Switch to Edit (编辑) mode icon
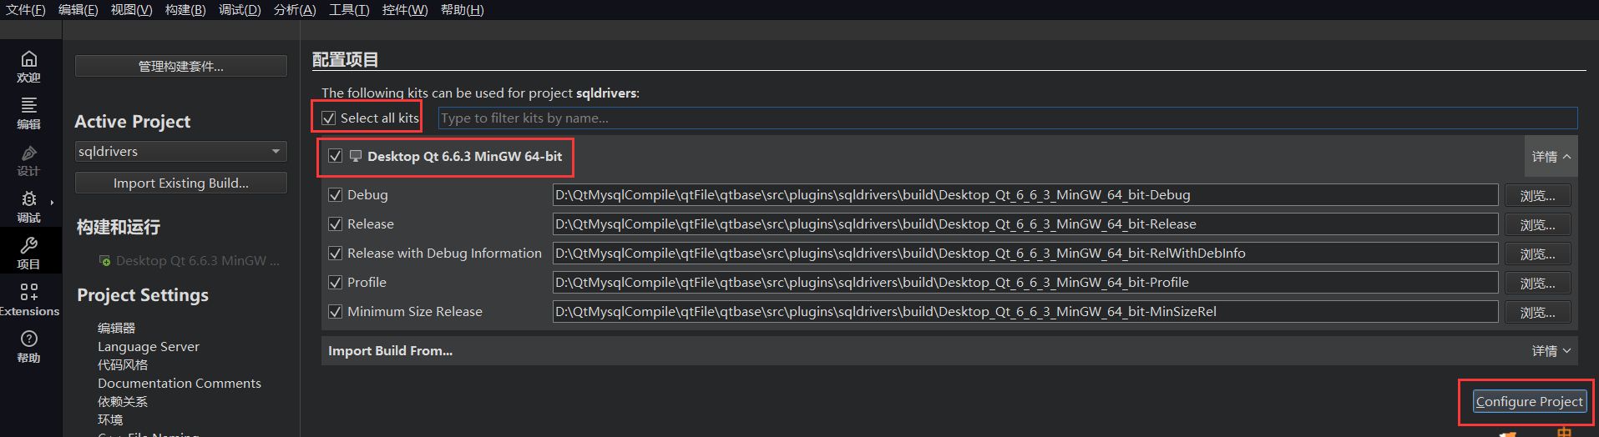 (x=29, y=112)
